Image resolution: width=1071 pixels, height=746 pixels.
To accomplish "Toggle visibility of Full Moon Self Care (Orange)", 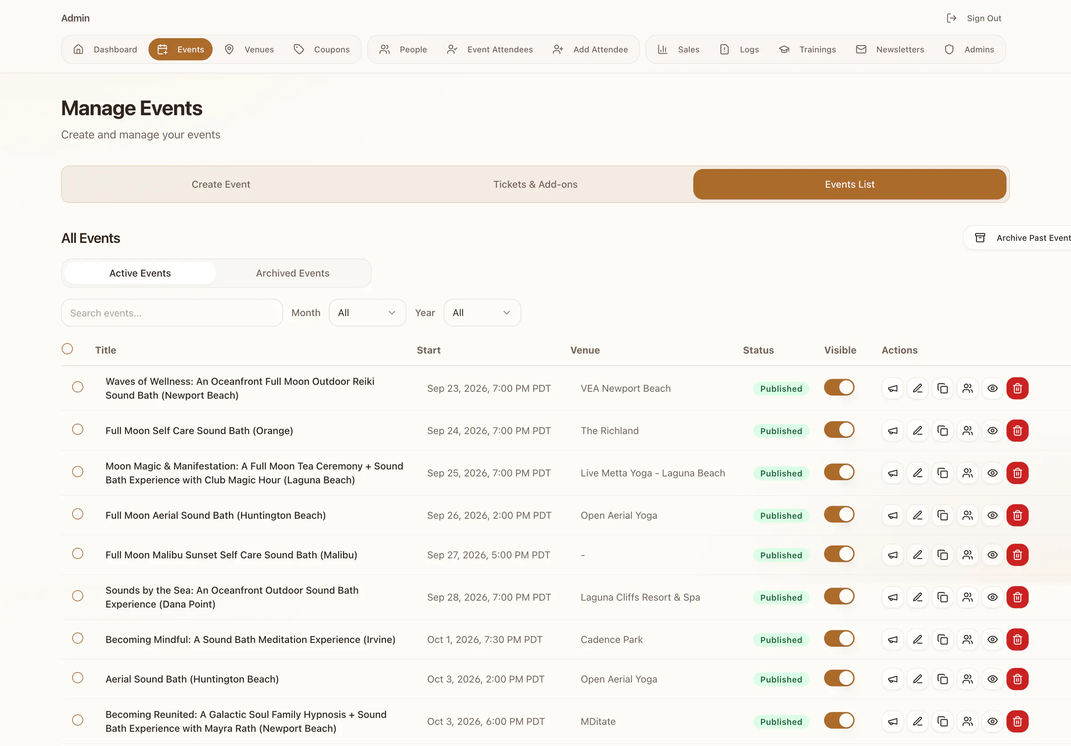I will (x=839, y=429).
